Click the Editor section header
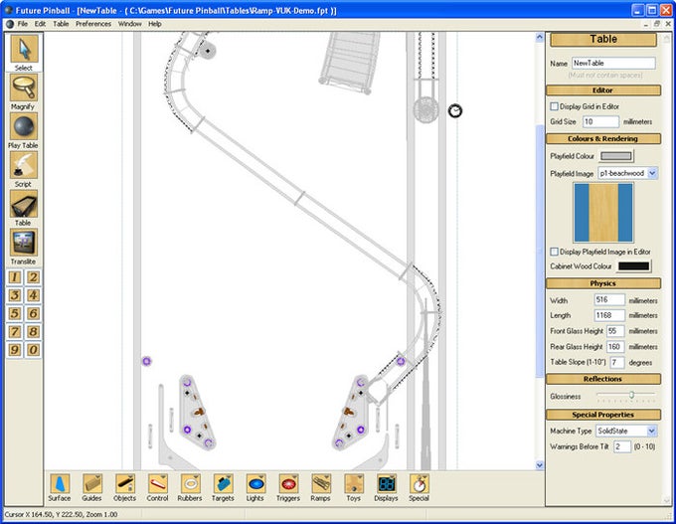Screen dimensions: 676x524 pyautogui.click(x=603, y=90)
